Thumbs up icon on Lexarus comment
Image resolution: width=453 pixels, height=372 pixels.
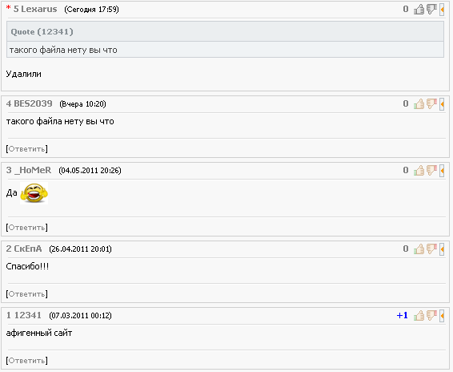pos(419,10)
